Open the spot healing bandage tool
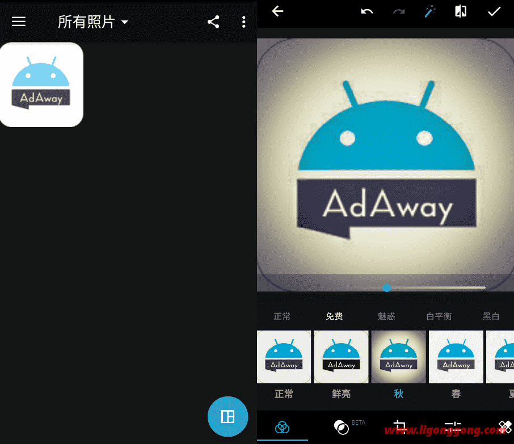The image size is (514, 444). click(x=505, y=428)
